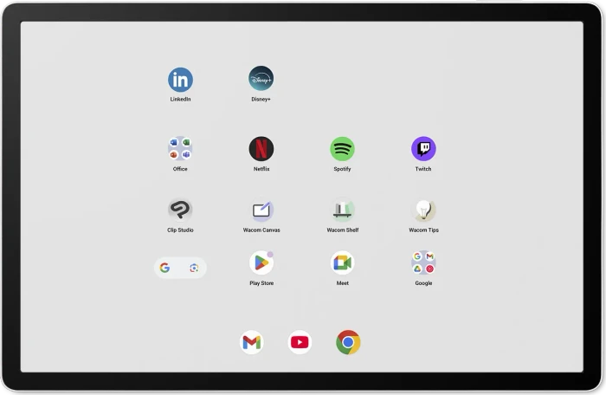The width and height of the screenshot is (606, 395).
Task: Open Gmail from the dock
Action: 252,342
